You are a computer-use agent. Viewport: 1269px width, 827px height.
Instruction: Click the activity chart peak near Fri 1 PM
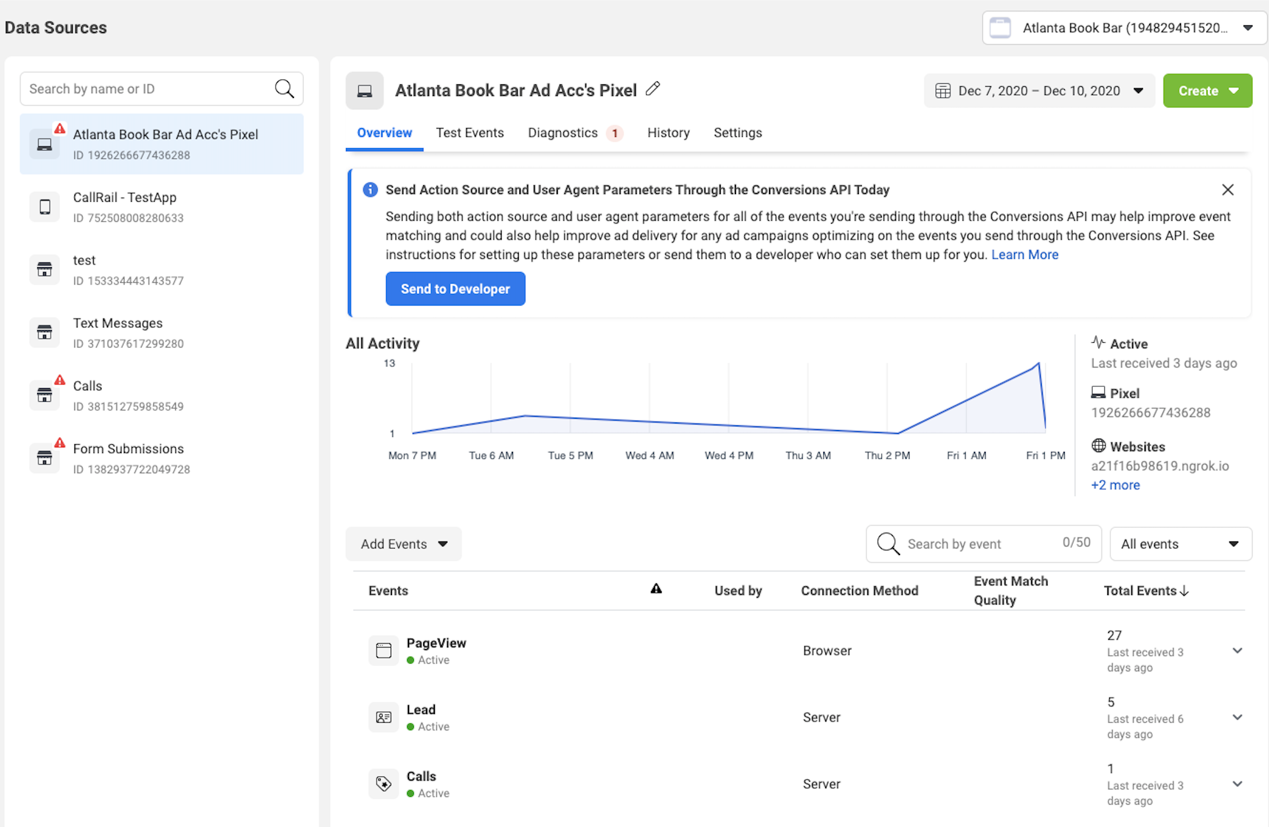[x=1038, y=364]
